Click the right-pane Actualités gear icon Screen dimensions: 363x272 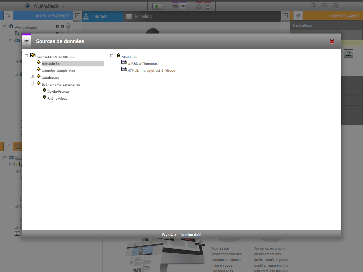pyautogui.click(x=118, y=55)
